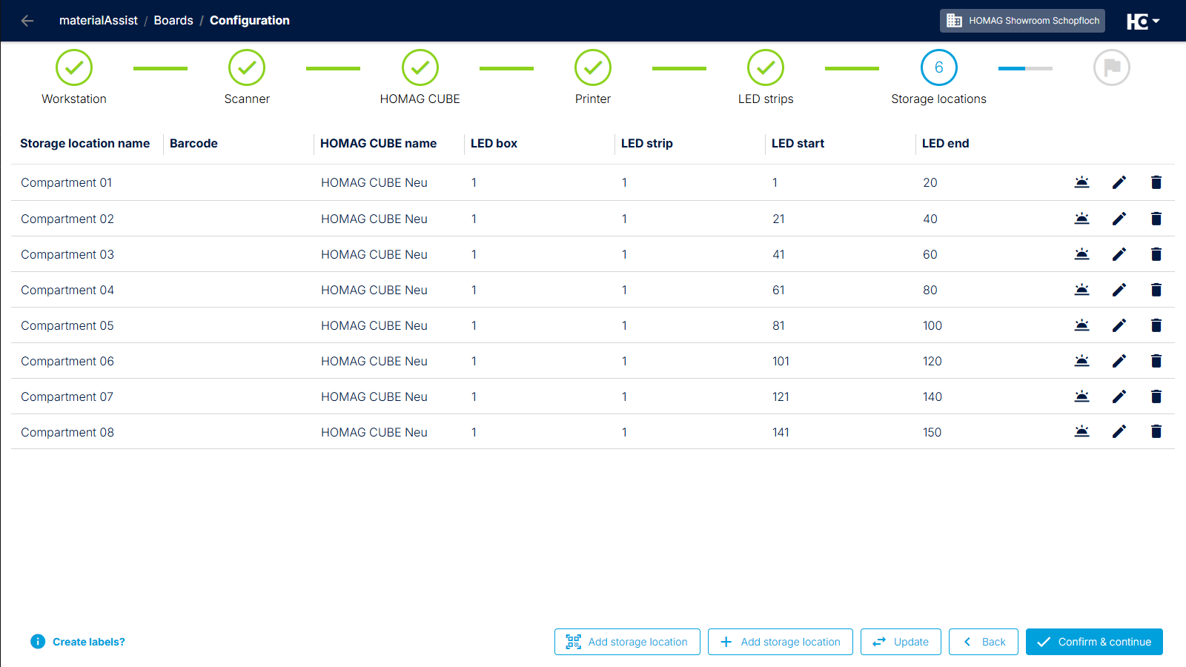Viewport: 1186px width, 667px height.
Task: Delete Compartment 07 with the trash icon
Action: 1156,396
